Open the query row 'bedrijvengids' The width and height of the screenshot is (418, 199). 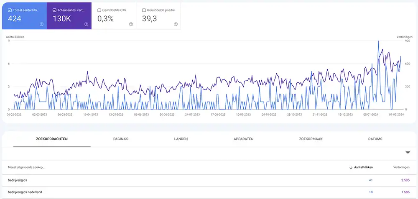(209, 180)
